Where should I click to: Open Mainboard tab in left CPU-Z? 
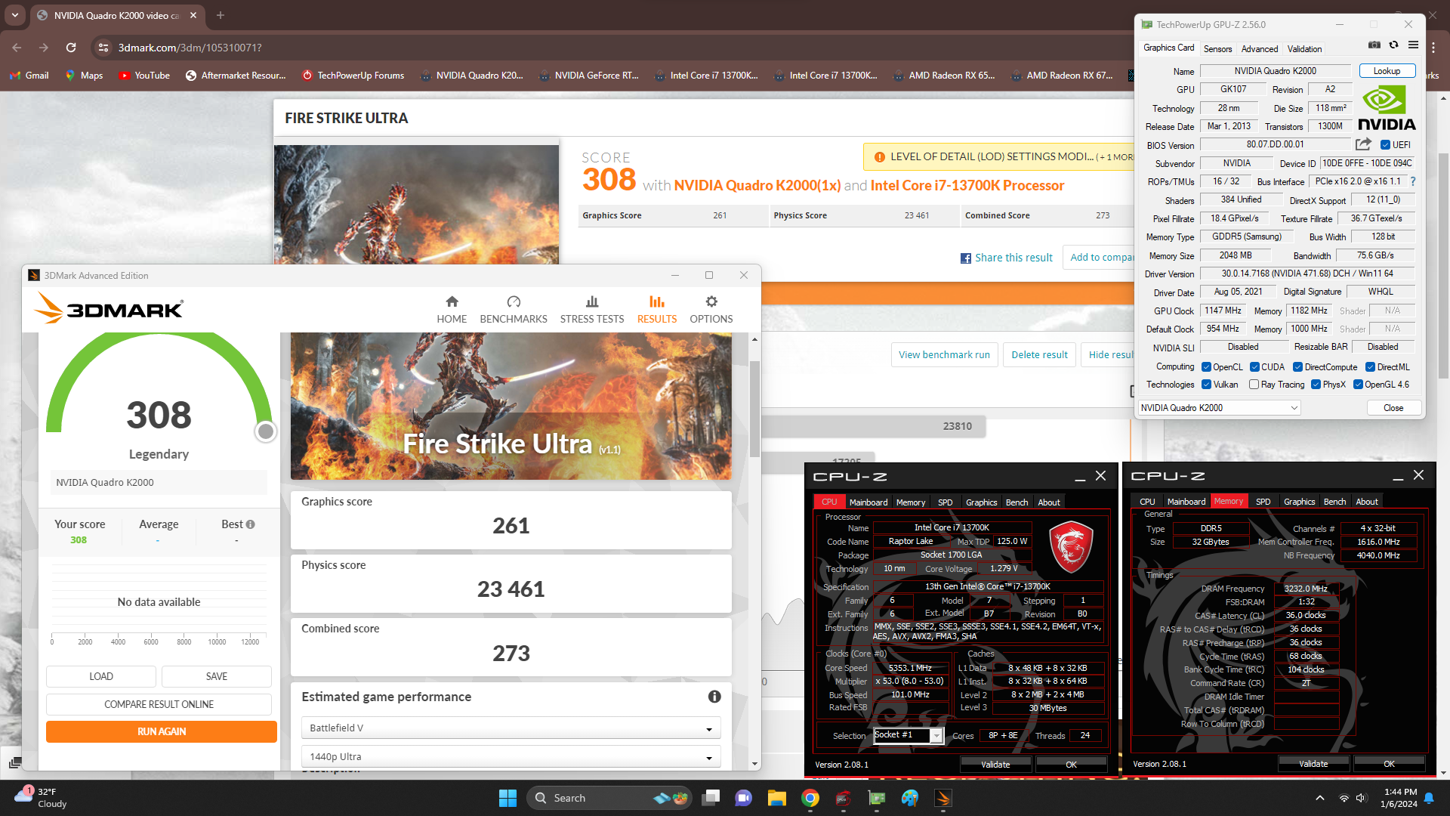[x=868, y=502]
